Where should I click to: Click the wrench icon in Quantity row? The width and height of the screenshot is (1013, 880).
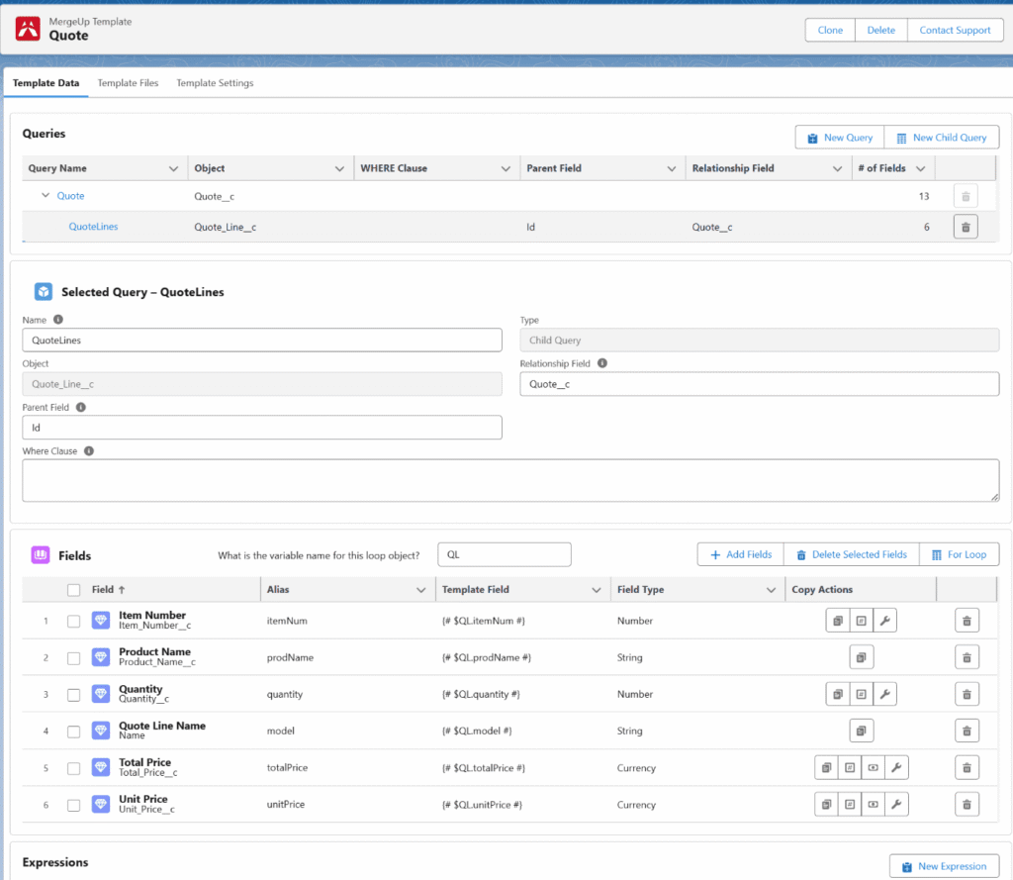pyautogui.click(x=885, y=695)
